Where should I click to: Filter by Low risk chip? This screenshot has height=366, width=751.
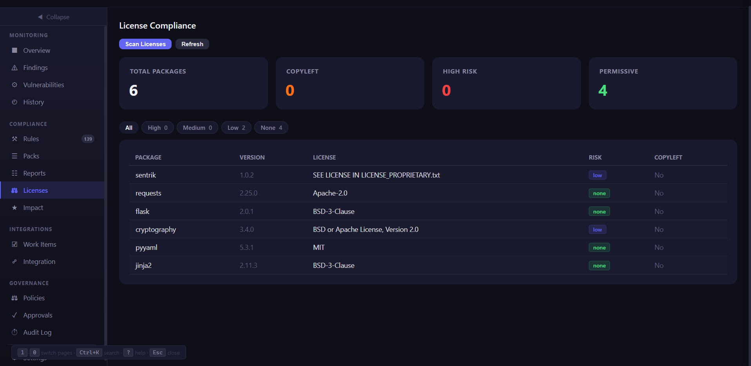point(236,128)
